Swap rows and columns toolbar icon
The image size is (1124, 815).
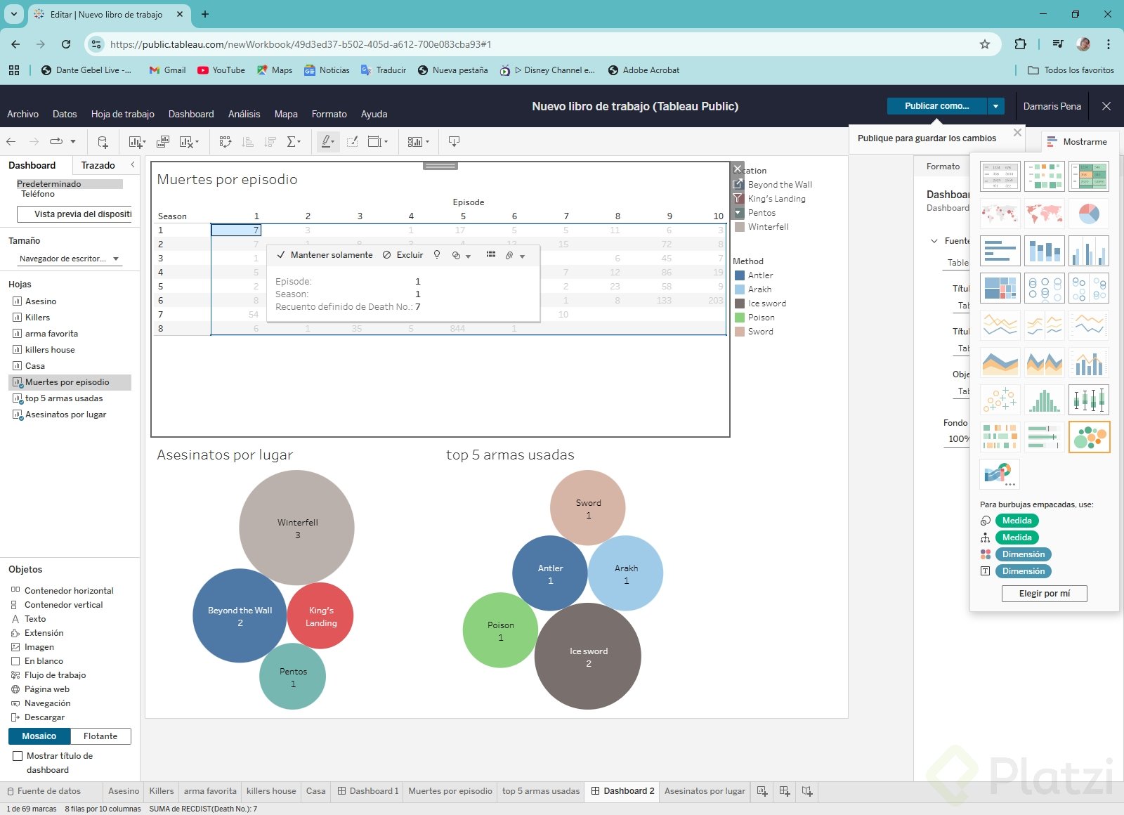(x=226, y=142)
